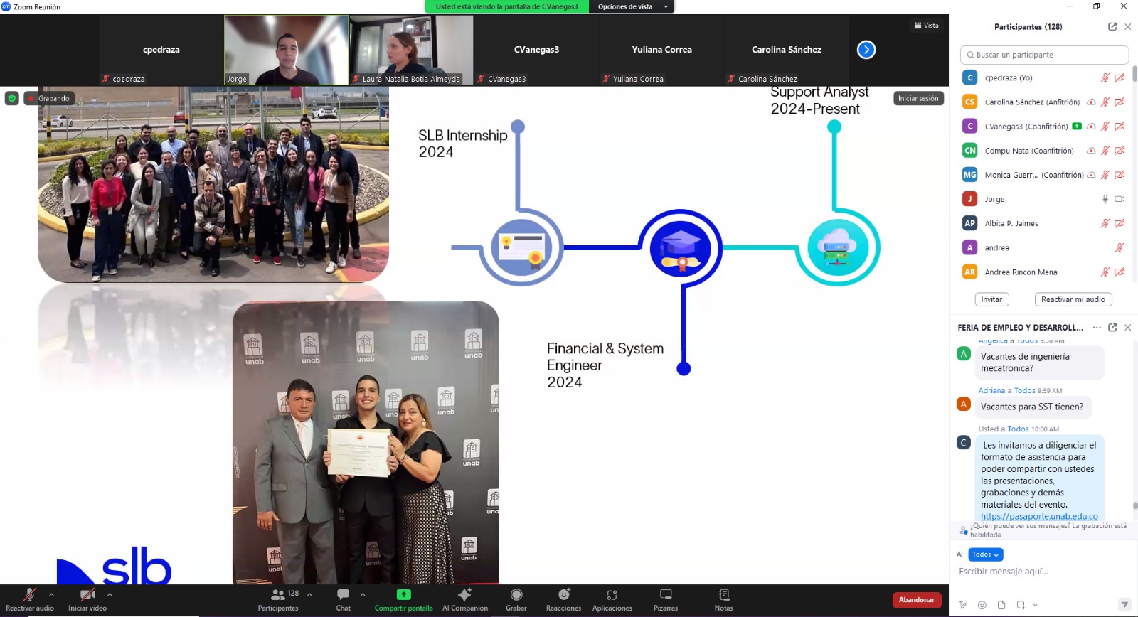Toggle Reactivar audio microphone
Viewport: 1138px width, 617px height.
click(x=30, y=599)
